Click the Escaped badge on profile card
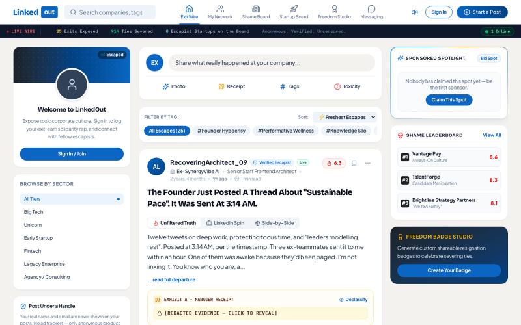The width and height of the screenshot is (521, 325). pyautogui.click(x=112, y=55)
